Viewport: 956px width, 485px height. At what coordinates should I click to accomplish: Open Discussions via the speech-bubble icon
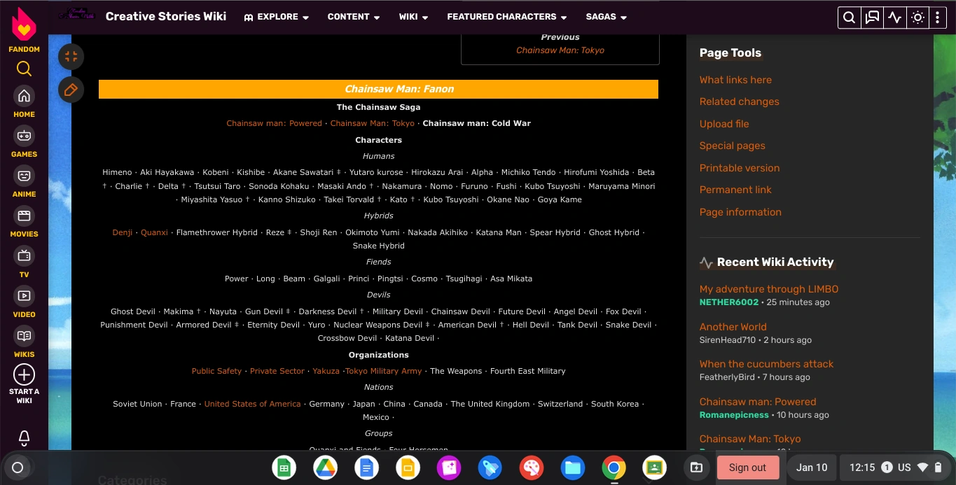click(x=871, y=17)
